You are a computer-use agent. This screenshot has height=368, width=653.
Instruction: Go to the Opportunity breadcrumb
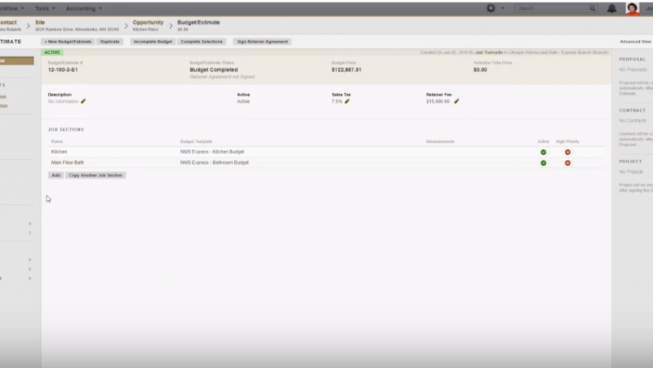pyautogui.click(x=148, y=23)
